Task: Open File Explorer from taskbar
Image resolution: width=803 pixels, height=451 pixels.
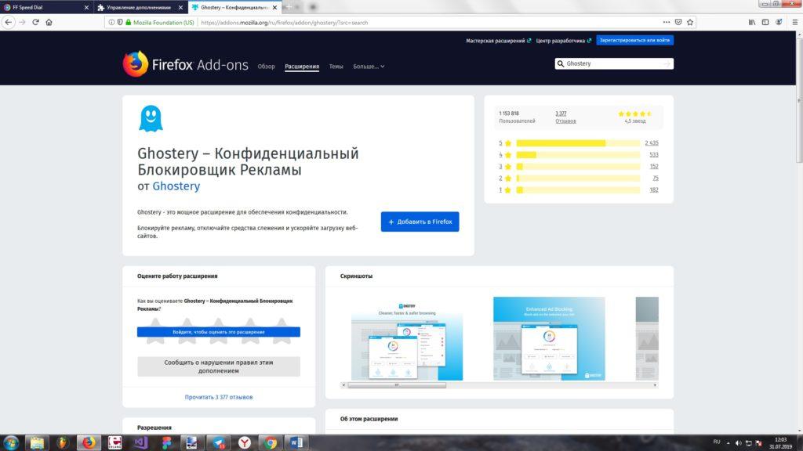Action: (x=36, y=443)
